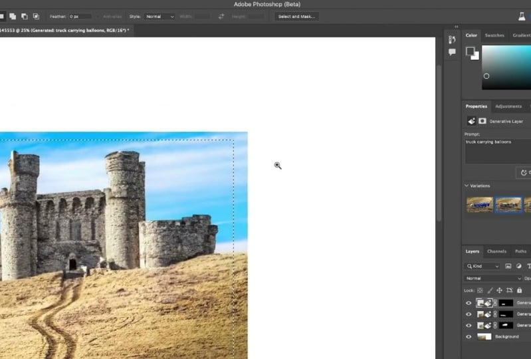Hide the top Generative layer
531x359 pixels.
[x=469, y=303]
